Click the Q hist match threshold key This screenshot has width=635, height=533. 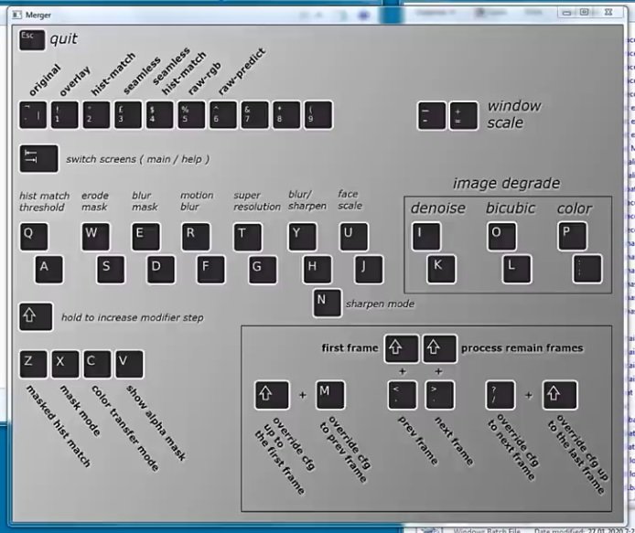34,236
